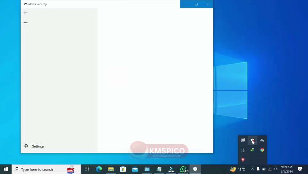
Task: Maximize the Windows Security window
Action: point(196,4)
